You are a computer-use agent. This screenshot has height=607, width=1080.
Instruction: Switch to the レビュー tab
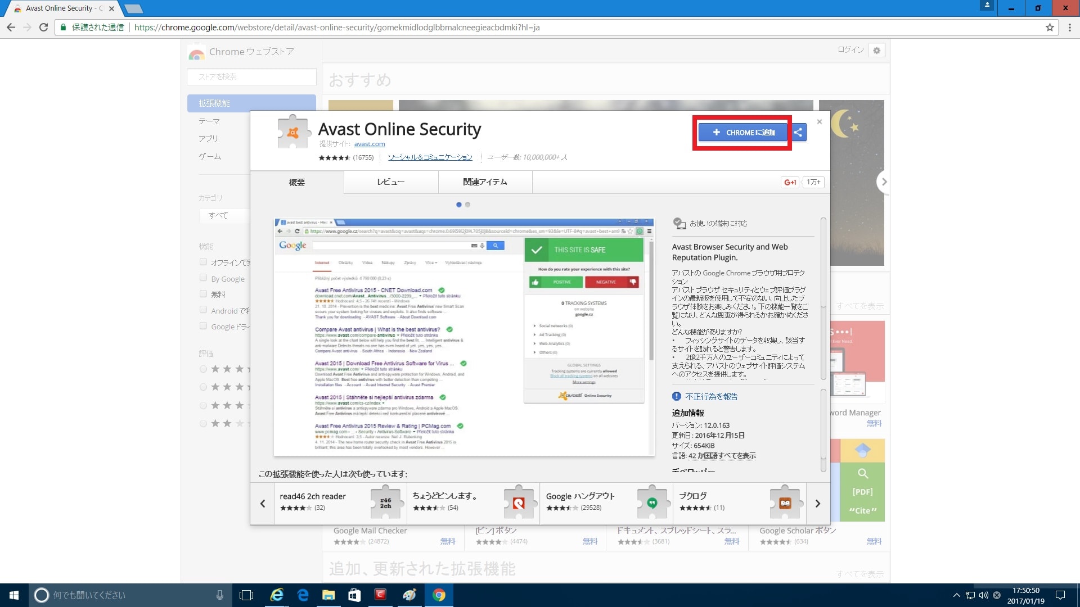click(x=391, y=182)
